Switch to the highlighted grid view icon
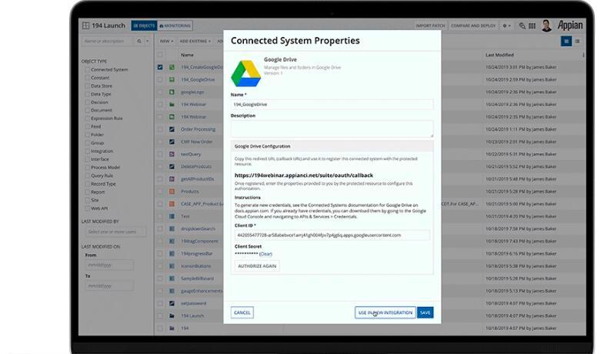 (x=566, y=41)
